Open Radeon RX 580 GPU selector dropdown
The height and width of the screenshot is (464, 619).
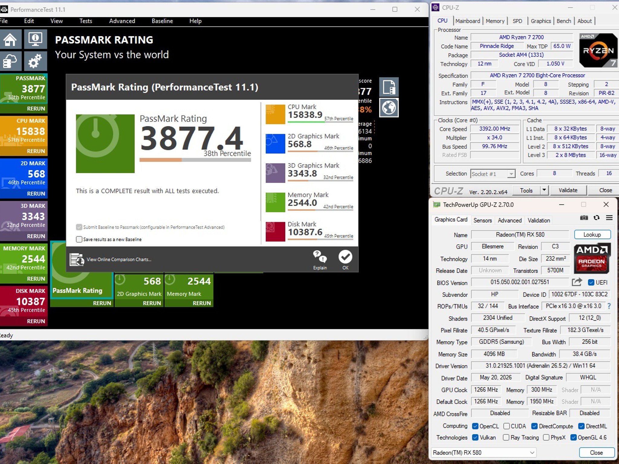tap(483, 453)
